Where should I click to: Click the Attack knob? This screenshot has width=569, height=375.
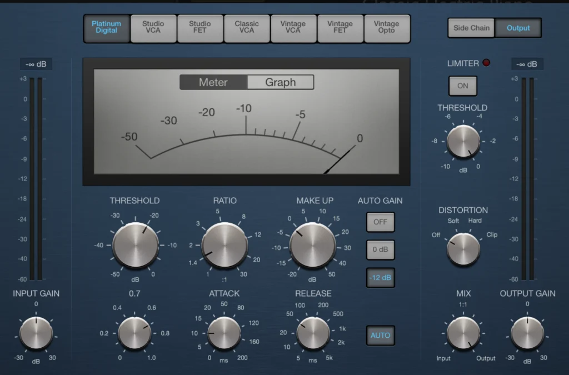tap(224, 333)
